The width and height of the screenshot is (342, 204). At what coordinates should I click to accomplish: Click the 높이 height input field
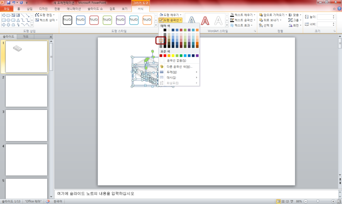point(326,17)
